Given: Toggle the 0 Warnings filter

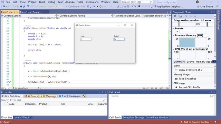Looking at the screenshot, I should pyautogui.click(x=48, y=96).
